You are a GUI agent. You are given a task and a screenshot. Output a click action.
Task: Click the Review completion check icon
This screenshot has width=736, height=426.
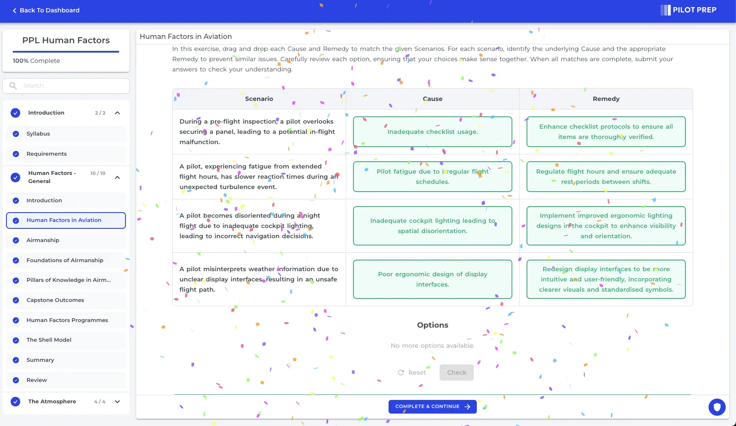click(16, 380)
